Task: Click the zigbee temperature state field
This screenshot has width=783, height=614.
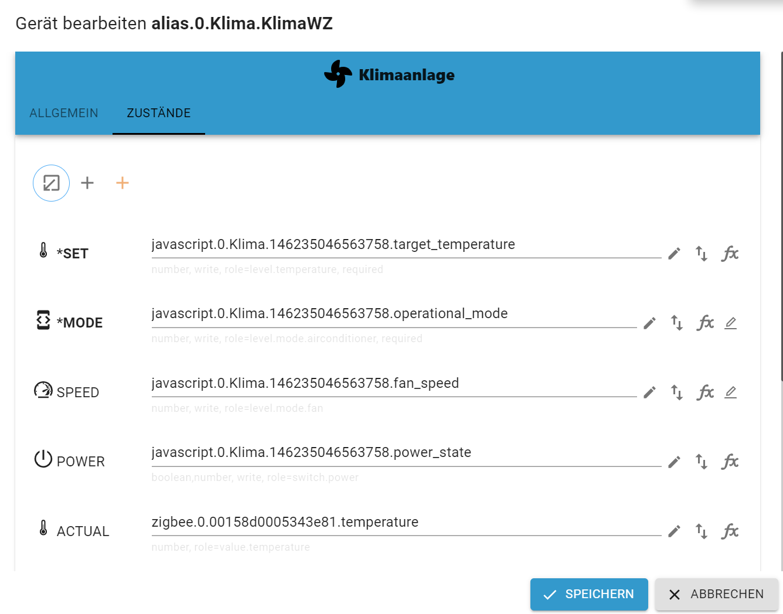Action: pos(406,523)
